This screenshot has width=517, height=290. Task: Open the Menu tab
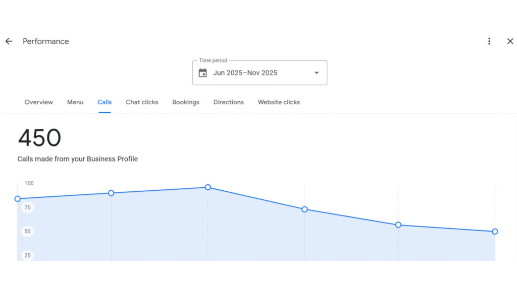75,102
